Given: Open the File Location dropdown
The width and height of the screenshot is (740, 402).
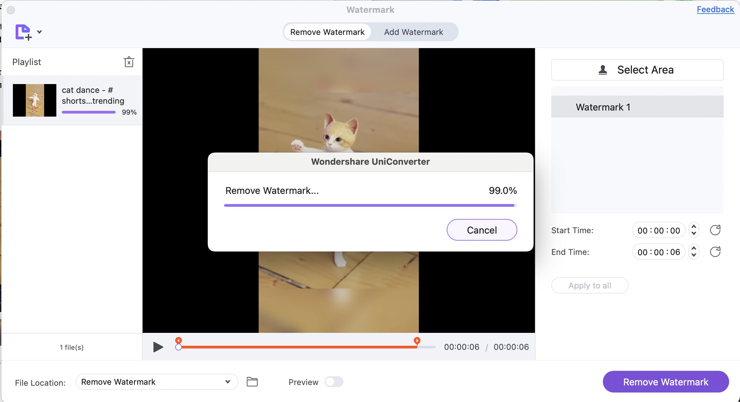Looking at the screenshot, I should tap(157, 382).
